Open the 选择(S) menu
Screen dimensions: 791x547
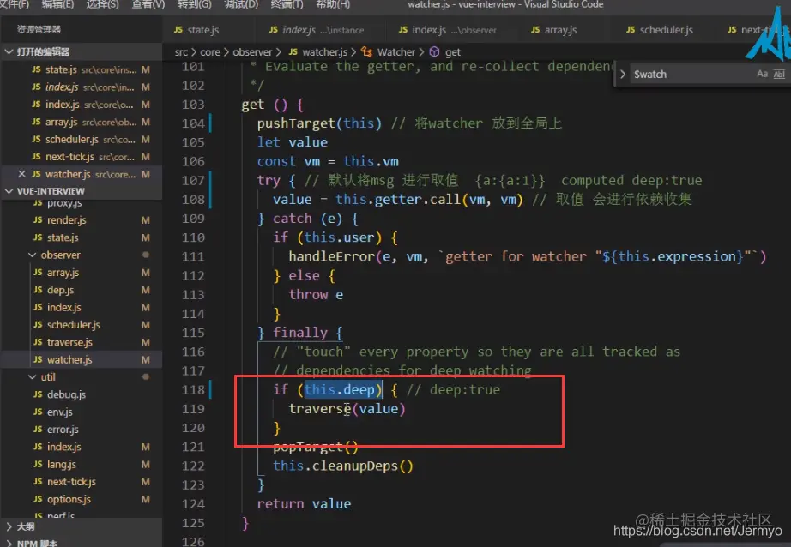tap(102, 4)
